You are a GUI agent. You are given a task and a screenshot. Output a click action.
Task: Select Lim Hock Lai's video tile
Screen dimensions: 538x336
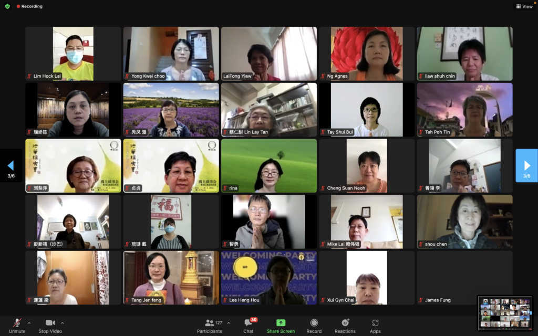(73, 54)
